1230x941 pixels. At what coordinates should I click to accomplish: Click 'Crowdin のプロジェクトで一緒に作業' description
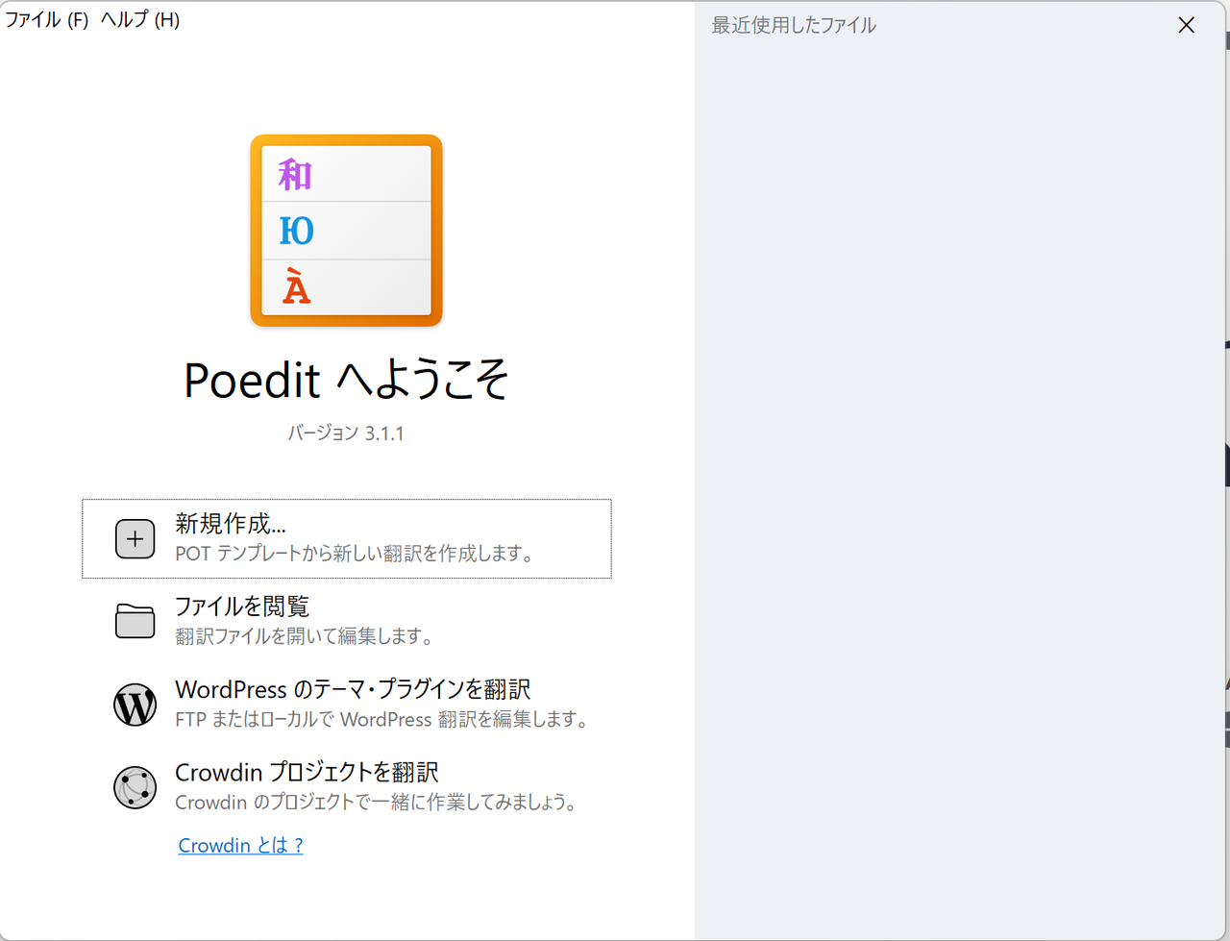point(378,802)
